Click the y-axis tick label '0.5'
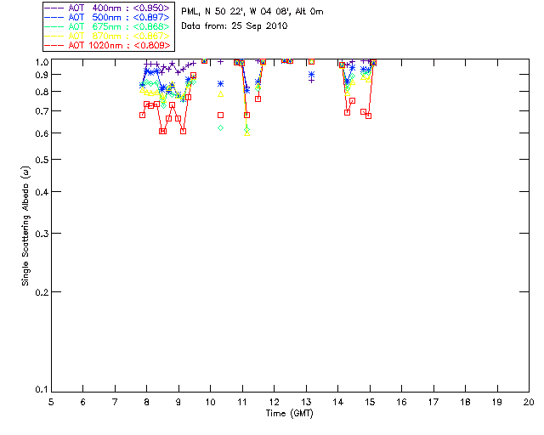This screenshot has height=435, width=544. 42,160
